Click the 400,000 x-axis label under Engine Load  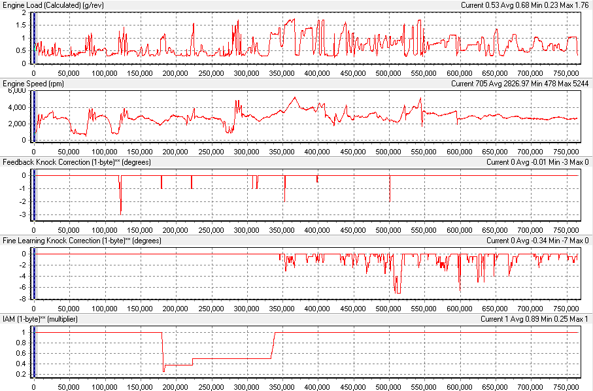coord(318,73)
